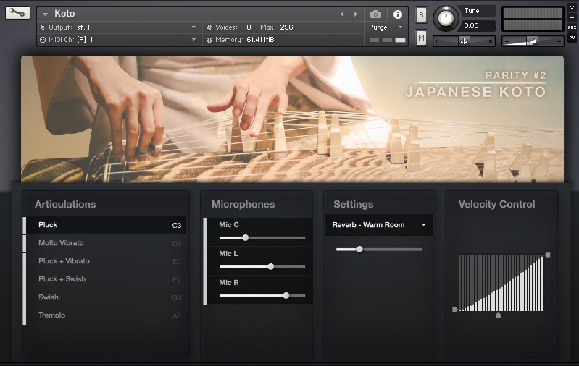Viewport: 579px width, 366px height.
Task: Open the instrument info icon
Action: [397, 14]
